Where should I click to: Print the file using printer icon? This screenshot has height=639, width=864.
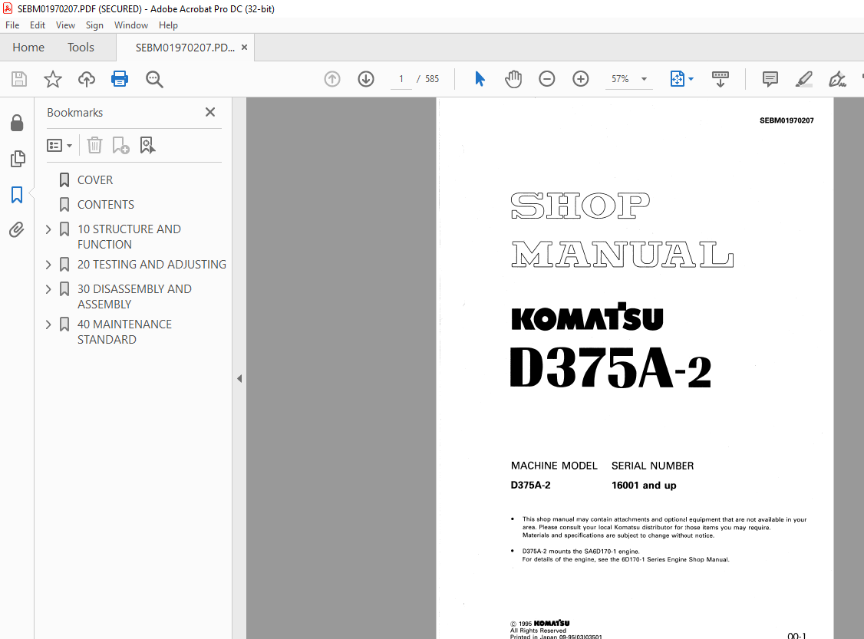[120, 79]
